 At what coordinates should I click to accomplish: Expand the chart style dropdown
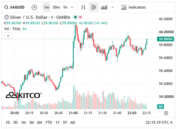click(x=113, y=7)
